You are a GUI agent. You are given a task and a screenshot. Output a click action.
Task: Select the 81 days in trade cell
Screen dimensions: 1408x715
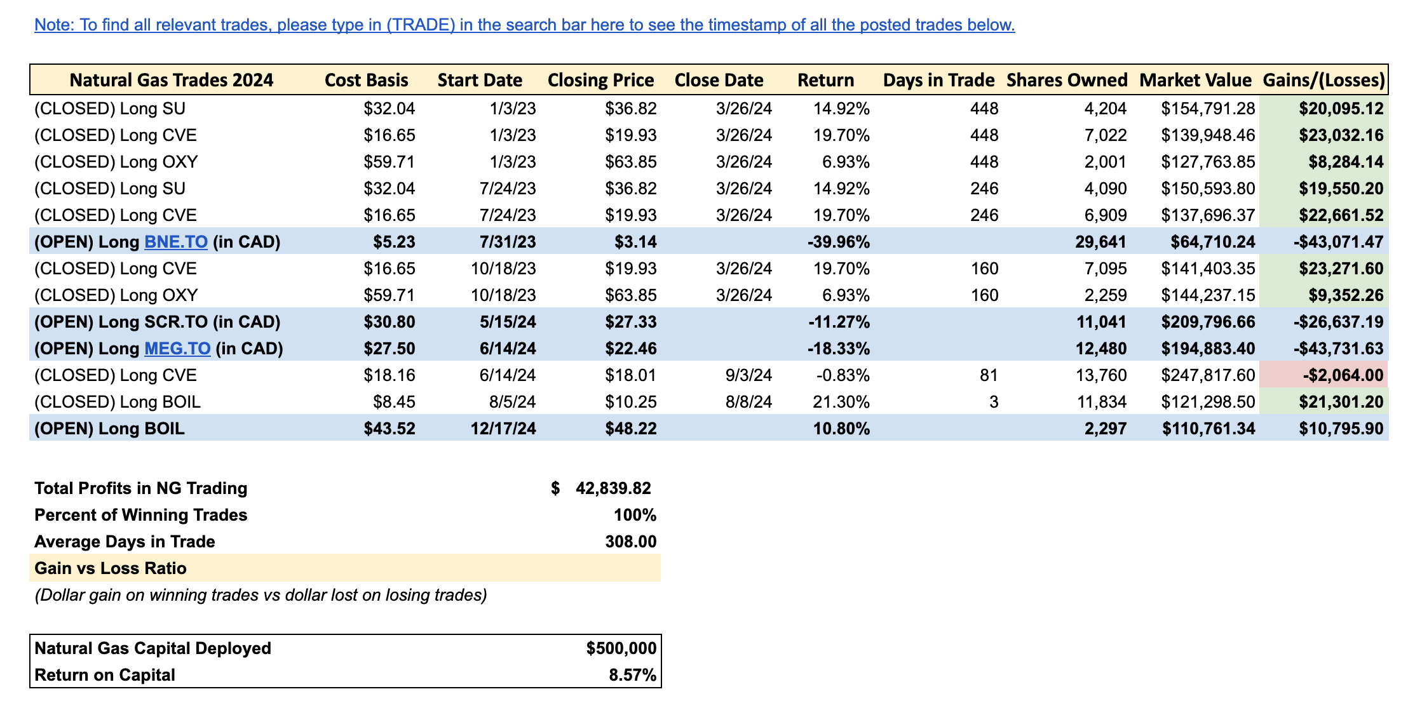click(989, 375)
